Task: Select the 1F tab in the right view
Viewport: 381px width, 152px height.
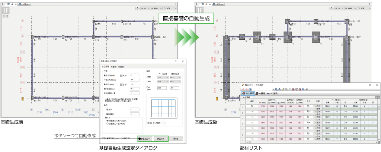Action: (205, 4)
